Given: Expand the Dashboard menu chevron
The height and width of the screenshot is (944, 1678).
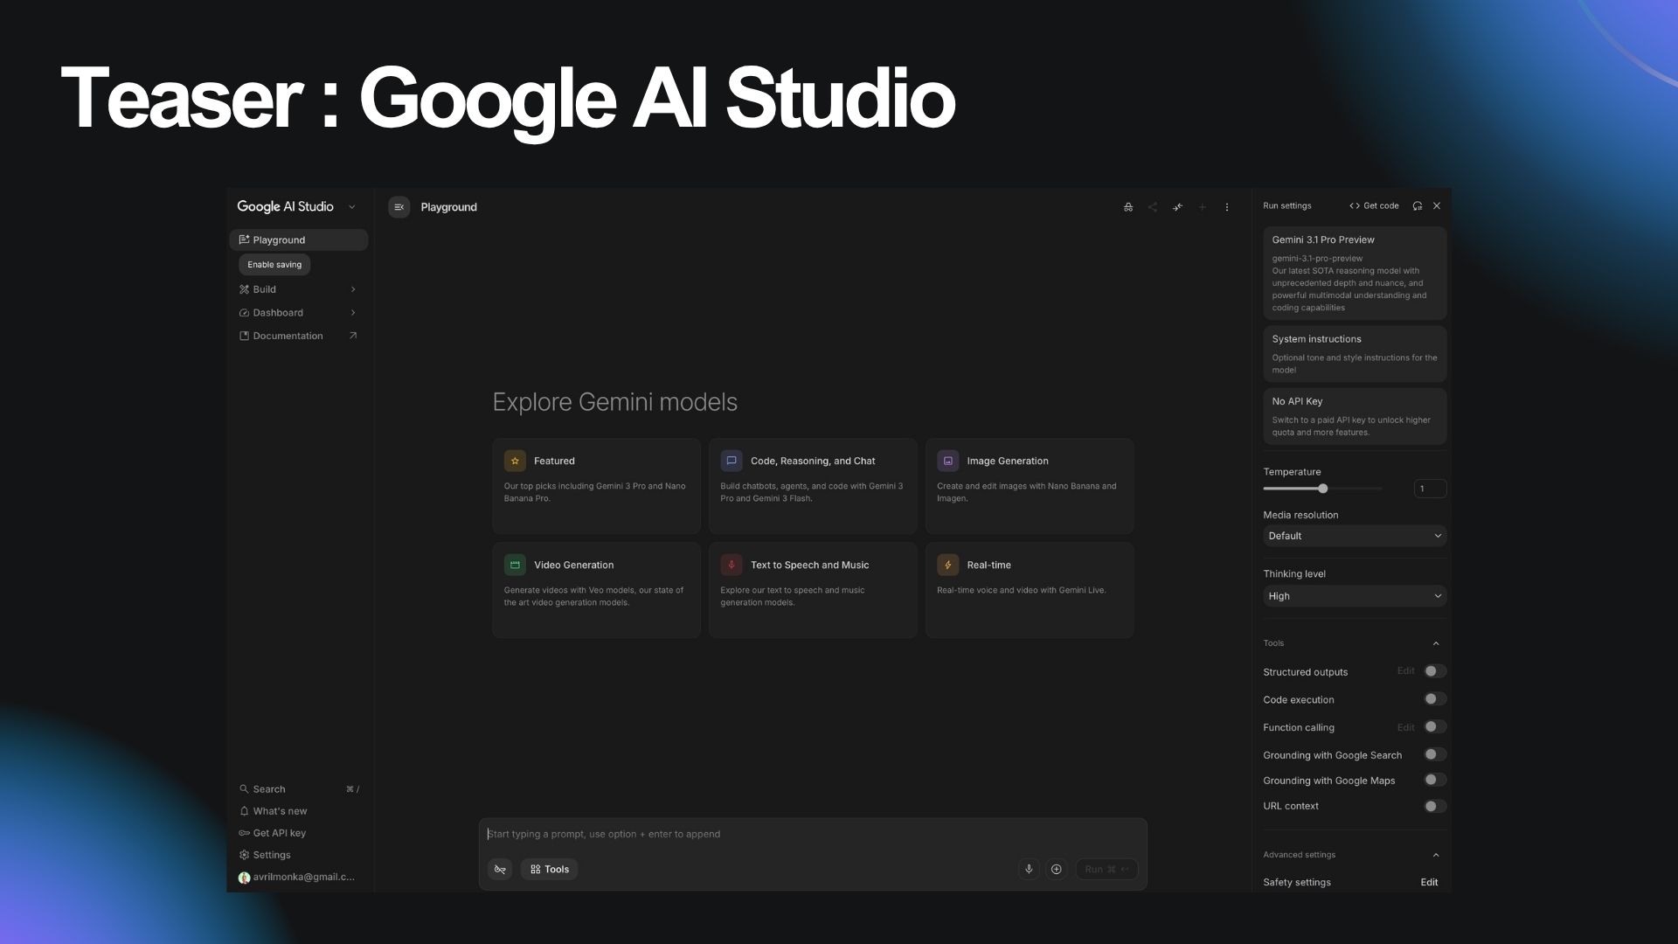Looking at the screenshot, I should tap(353, 313).
